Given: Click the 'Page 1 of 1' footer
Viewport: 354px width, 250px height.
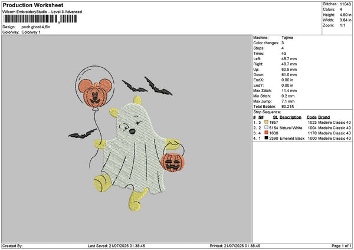Looking at the screenshot, I should [342, 246].
